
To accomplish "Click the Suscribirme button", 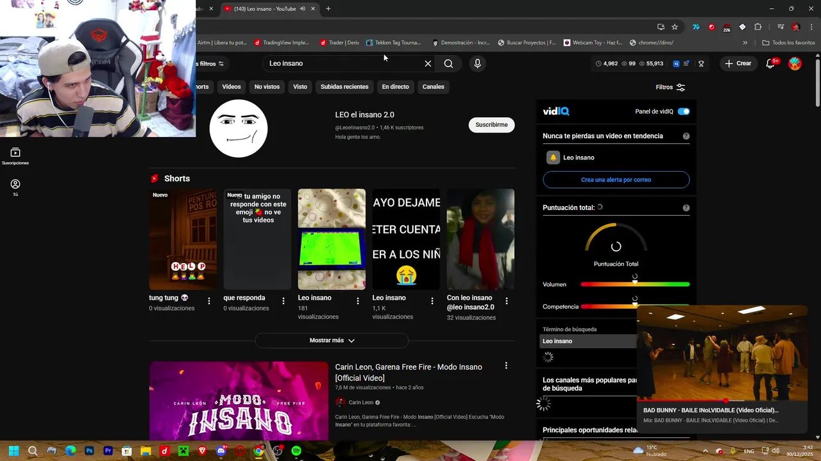I will pyautogui.click(x=491, y=125).
